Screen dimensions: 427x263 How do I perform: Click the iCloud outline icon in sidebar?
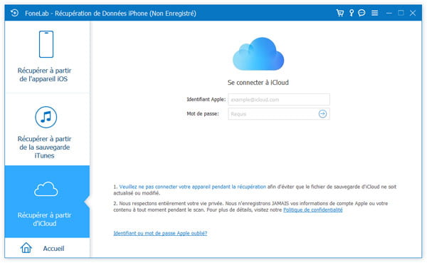click(x=46, y=189)
